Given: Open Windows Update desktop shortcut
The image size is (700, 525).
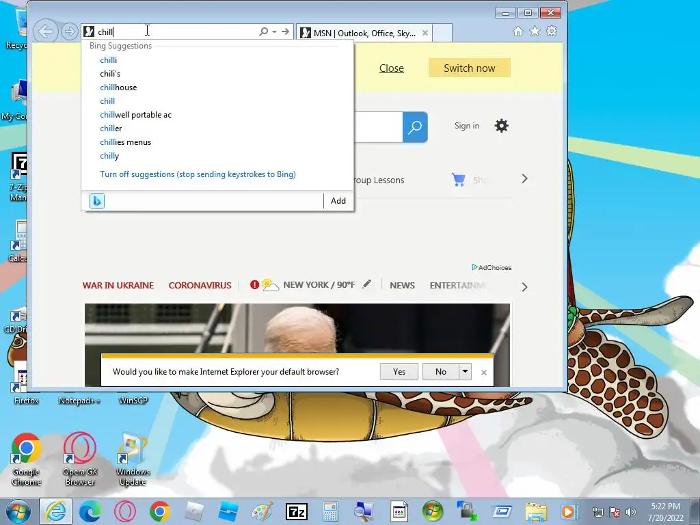Looking at the screenshot, I should (133, 460).
